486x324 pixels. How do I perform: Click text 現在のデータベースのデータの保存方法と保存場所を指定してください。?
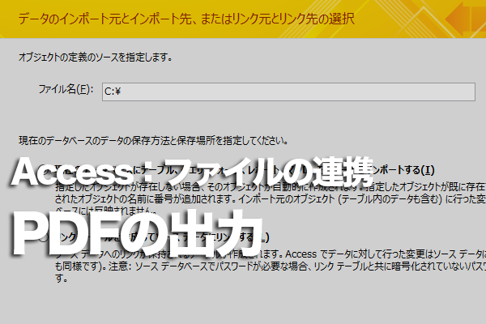(x=153, y=141)
